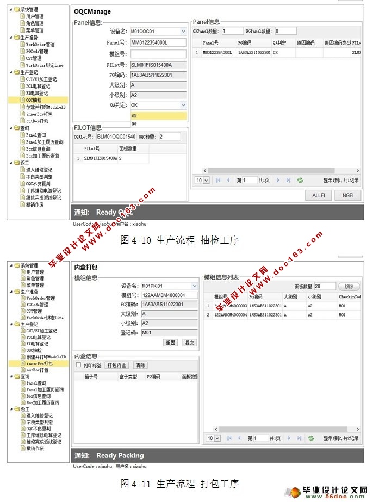
Task: Select row SLM01FIS015400A in FILOT grid
Action: click(x=111, y=158)
